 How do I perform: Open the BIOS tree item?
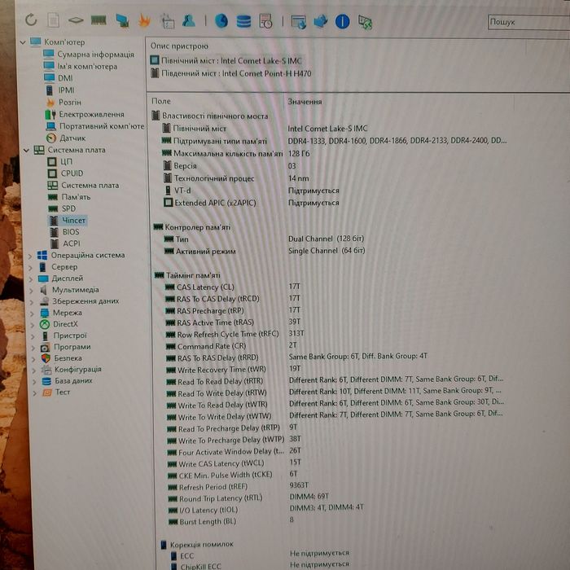[x=64, y=232]
